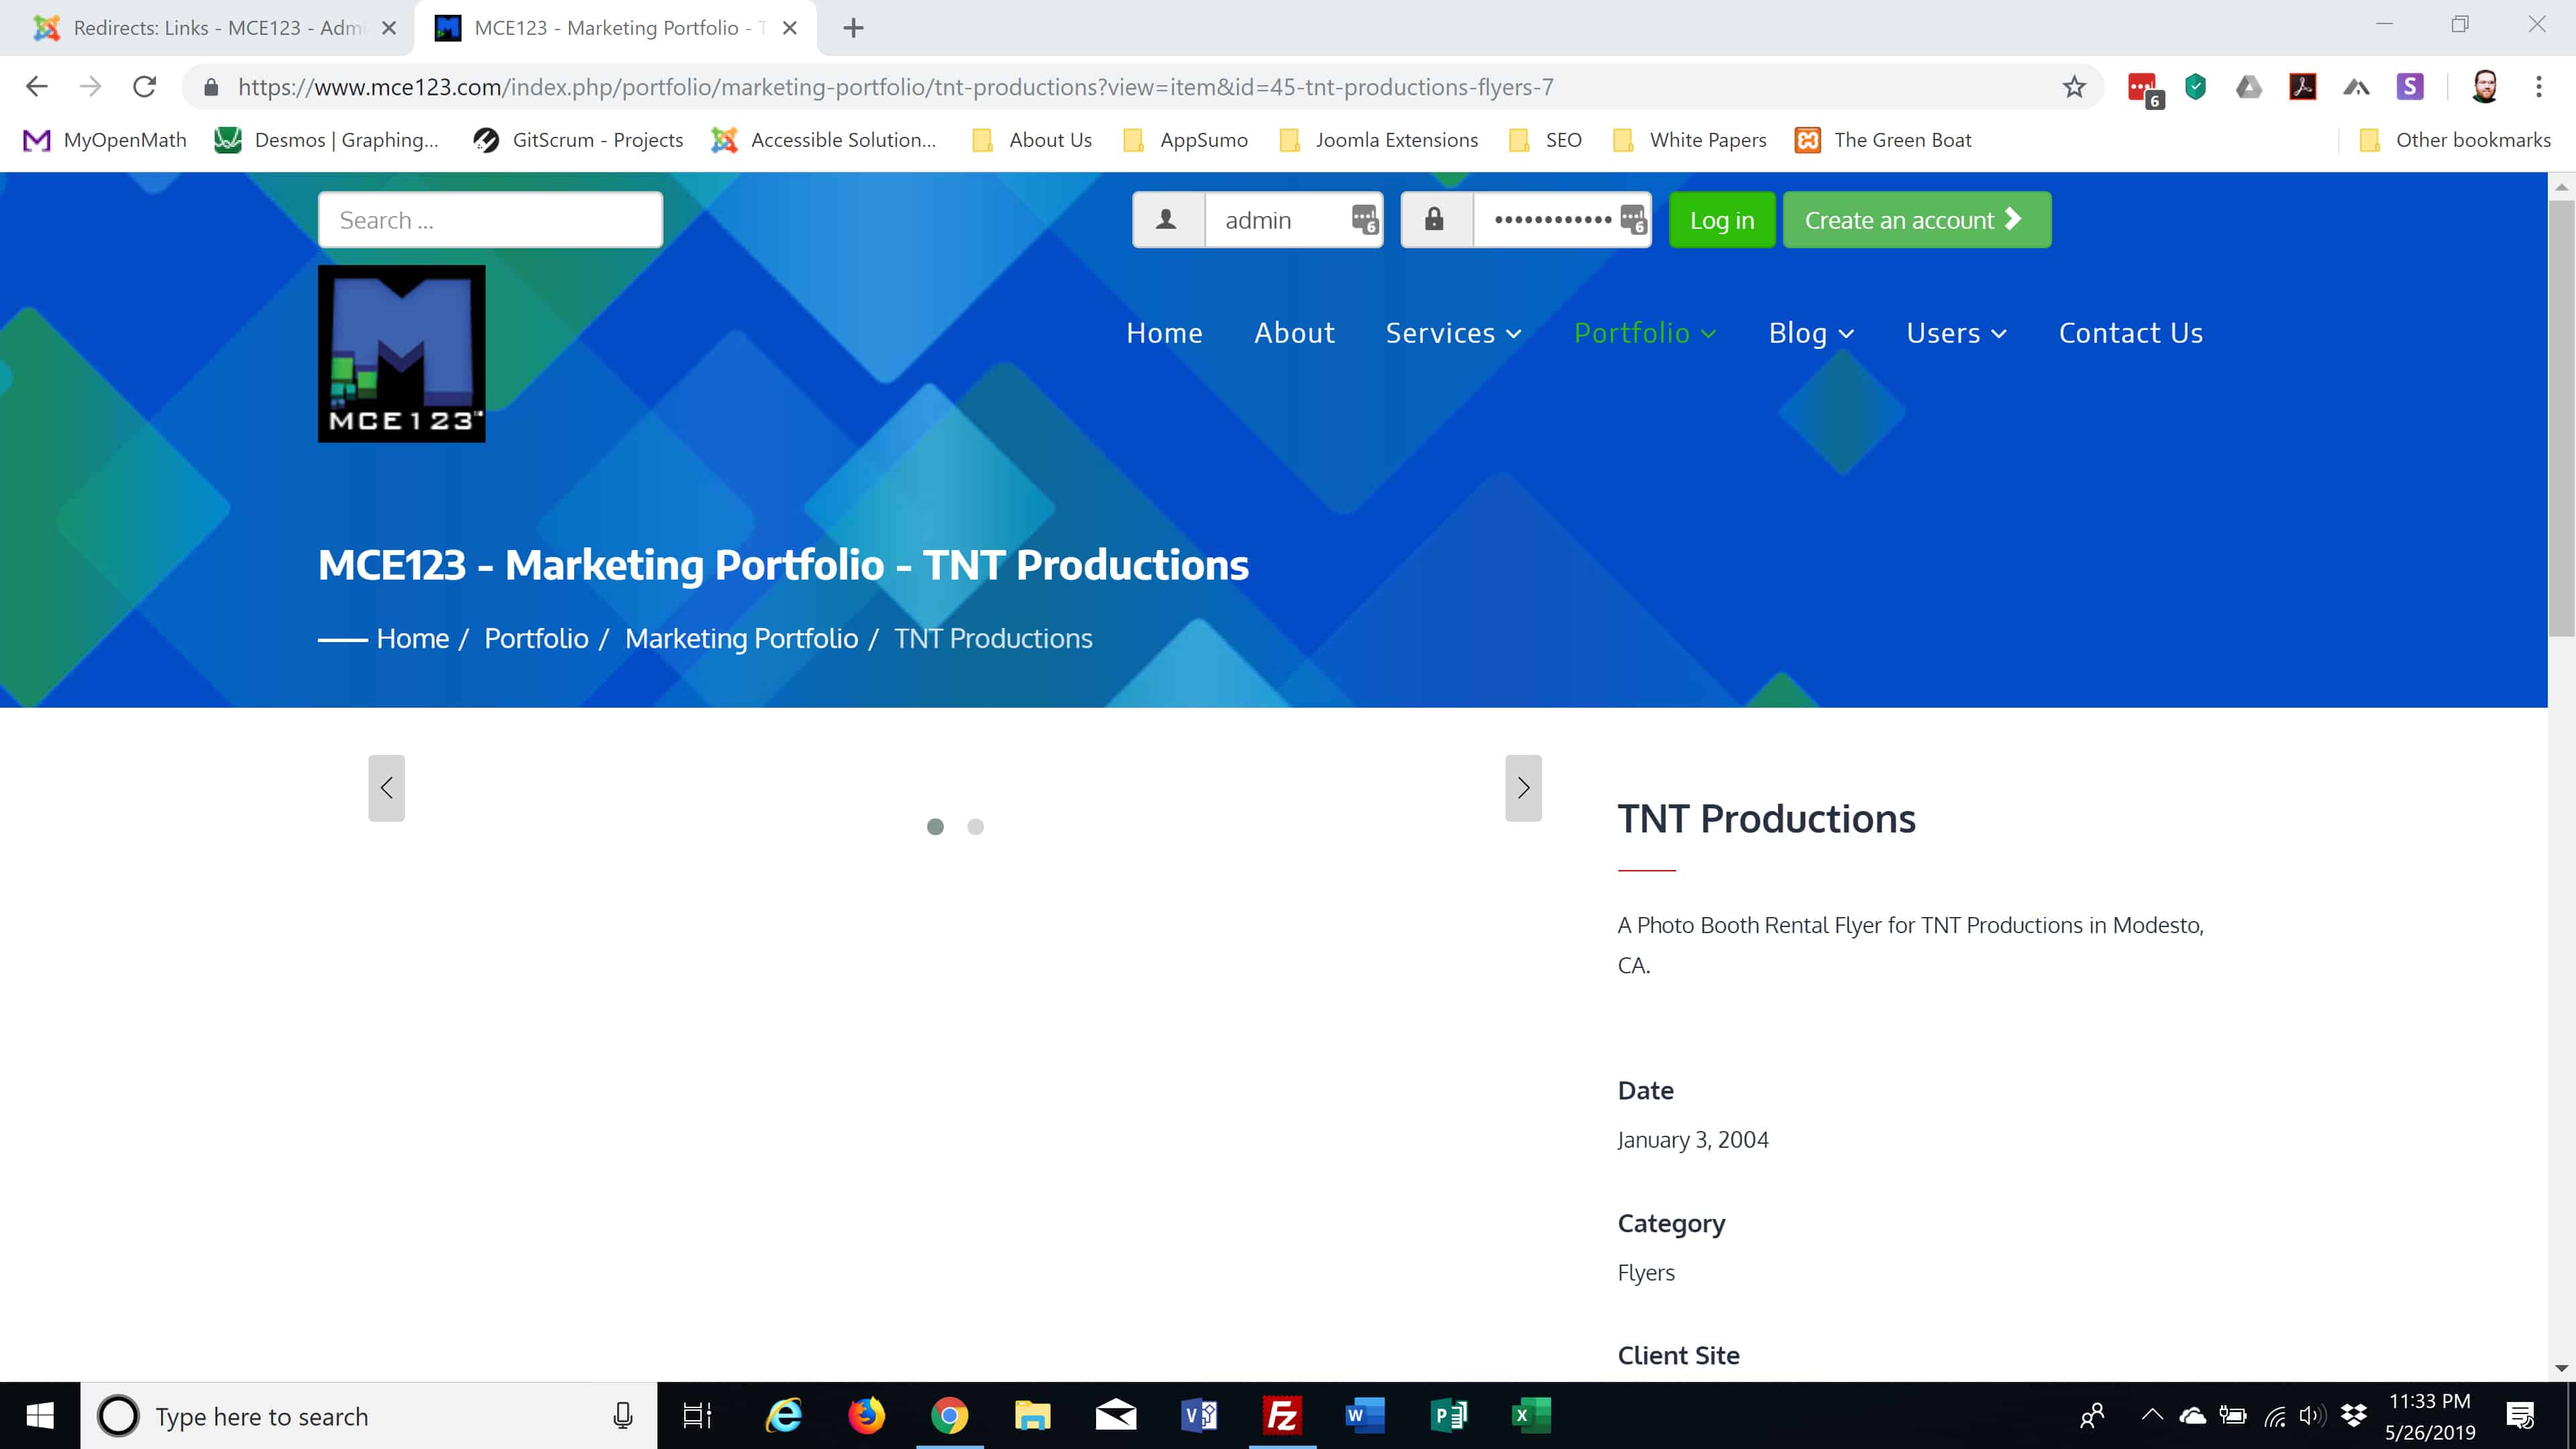Open the Google Drive extension icon
The width and height of the screenshot is (2576, 1449).
(2249, 87)
